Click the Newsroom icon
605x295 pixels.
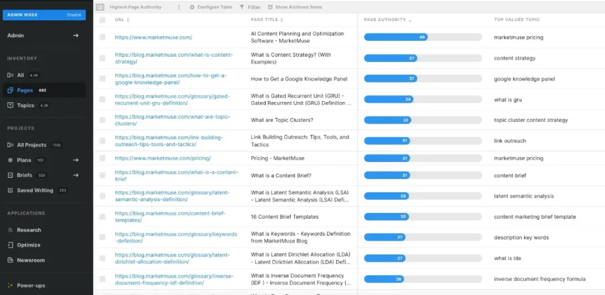[x=11, y=260]
